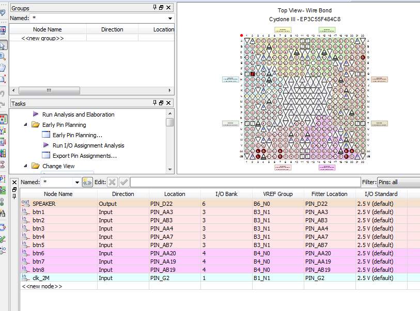Click the Edit text input field
420x311 pixels.
[x=245, y=182]
